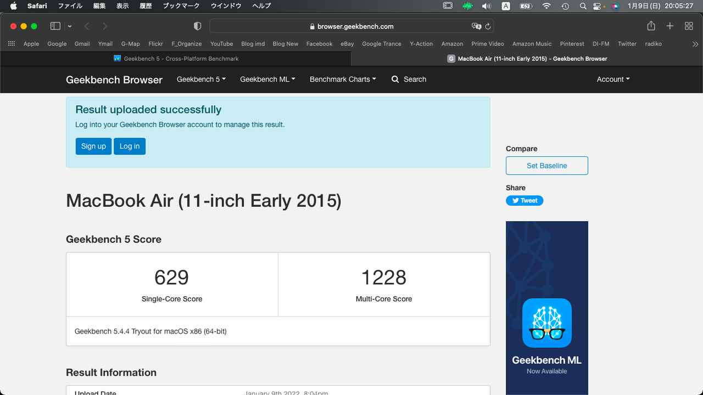The image size is (703, 395).
Task: Open the bookmarks apps grid icon
Action: (x=13, y=44)
